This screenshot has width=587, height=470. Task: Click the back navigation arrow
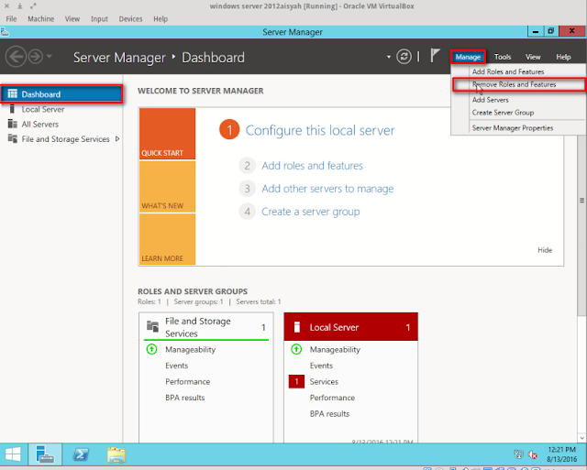16,57
